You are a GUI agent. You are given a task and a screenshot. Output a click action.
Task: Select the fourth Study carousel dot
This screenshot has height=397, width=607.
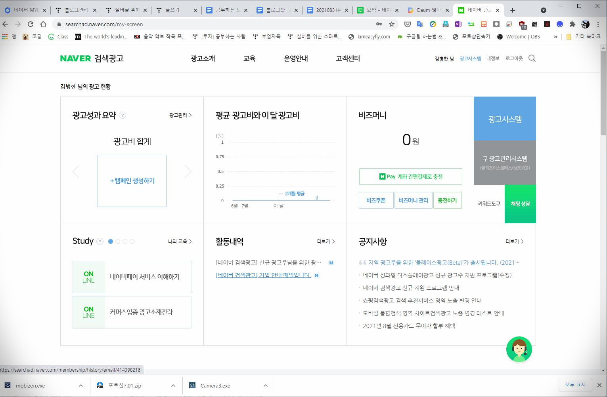coord(132,241)
